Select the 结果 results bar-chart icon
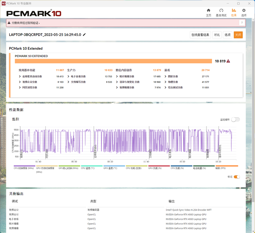Screen dimensions: 255x233 pyautogui.click(x=234, y=13)
